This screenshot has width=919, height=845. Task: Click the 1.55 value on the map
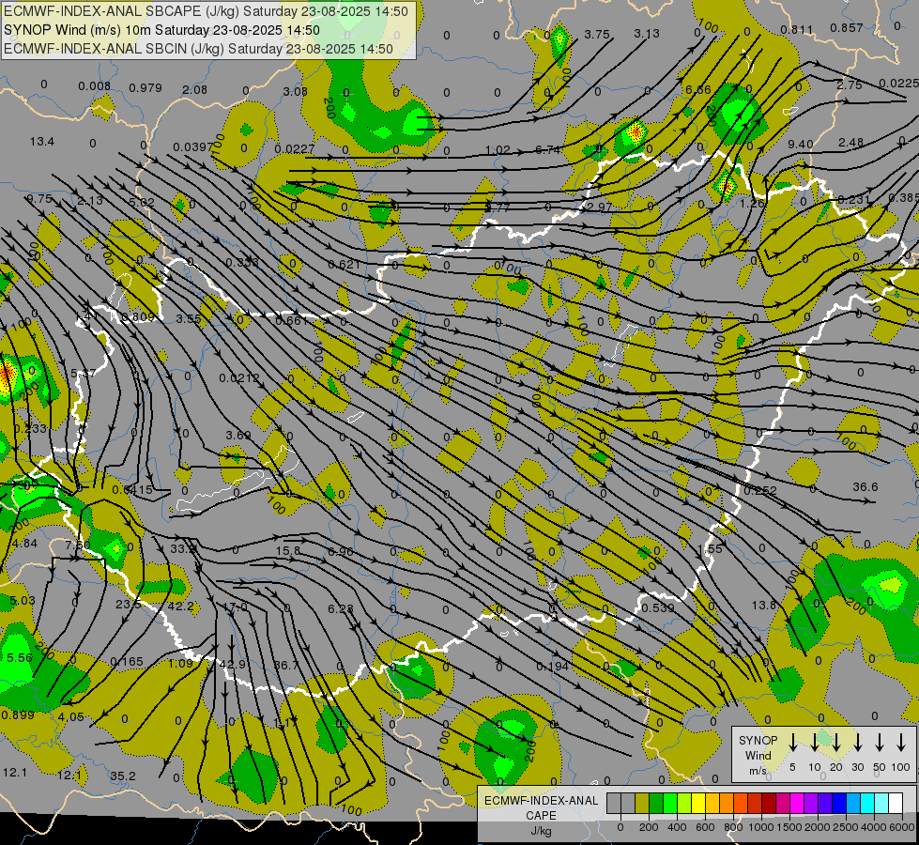click(712, 548)
